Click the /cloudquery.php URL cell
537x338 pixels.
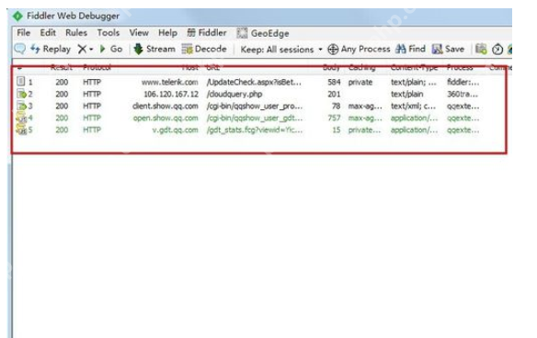[234, 94]
